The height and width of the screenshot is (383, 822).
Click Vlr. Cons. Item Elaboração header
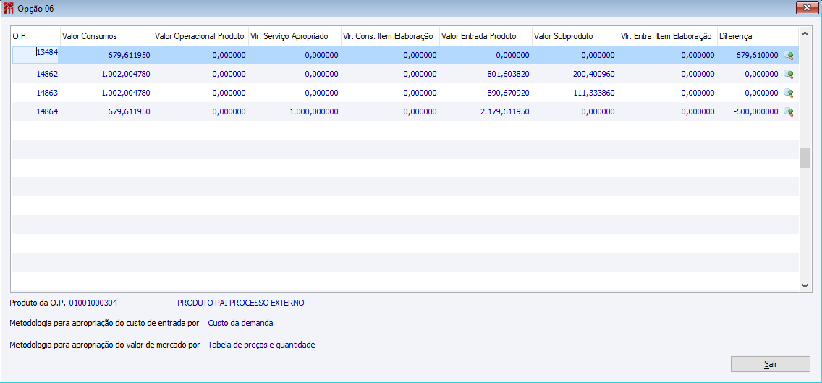coord(390,36)
